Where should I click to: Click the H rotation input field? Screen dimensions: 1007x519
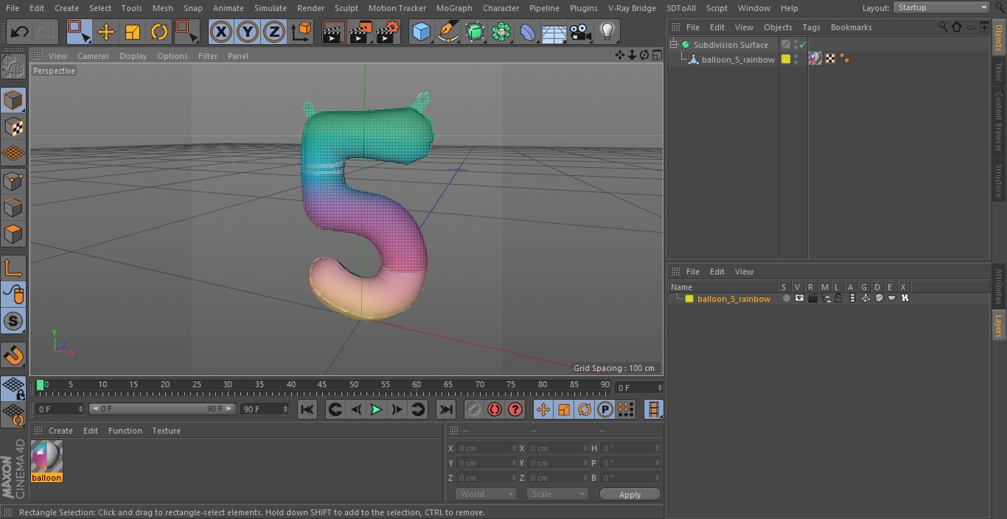pos(630,448)
